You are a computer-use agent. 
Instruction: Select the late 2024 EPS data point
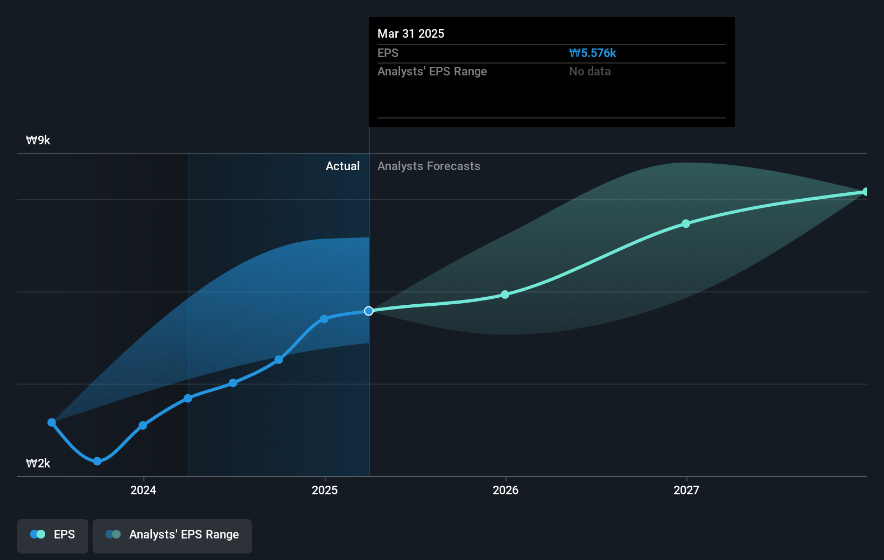coord(278,360)
